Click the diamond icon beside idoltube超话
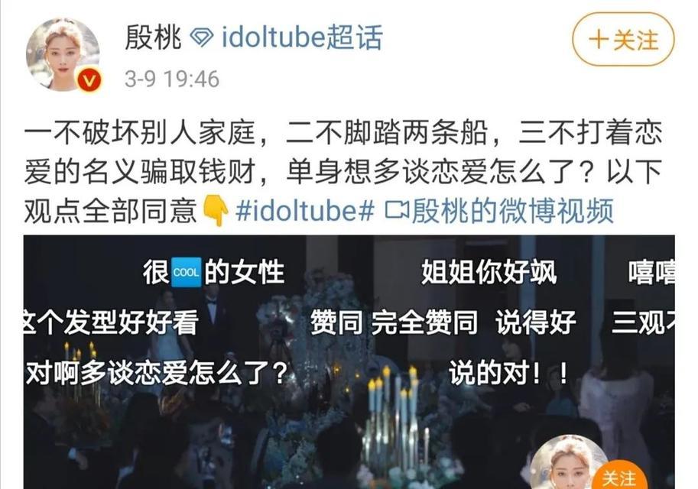This screenshot has height=489, width=698. (x=202, y=37)
